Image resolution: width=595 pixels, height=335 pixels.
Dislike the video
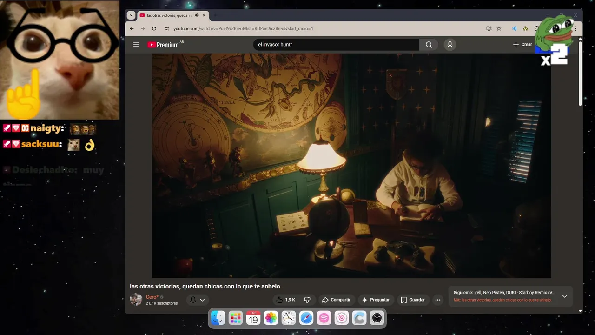[x=307, y=300]
